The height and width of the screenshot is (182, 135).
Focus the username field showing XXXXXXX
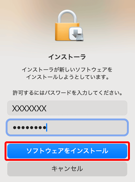[67, 108]
